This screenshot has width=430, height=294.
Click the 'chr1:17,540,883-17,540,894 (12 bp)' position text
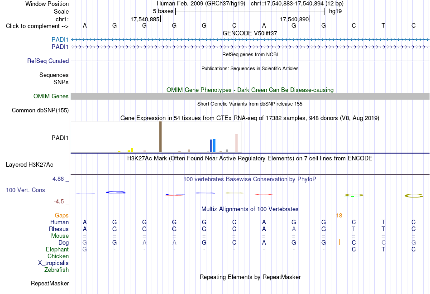pos(297,4)
